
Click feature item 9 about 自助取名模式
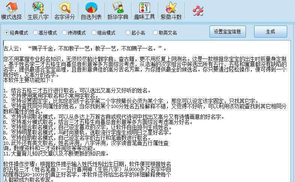coord(77,138)
